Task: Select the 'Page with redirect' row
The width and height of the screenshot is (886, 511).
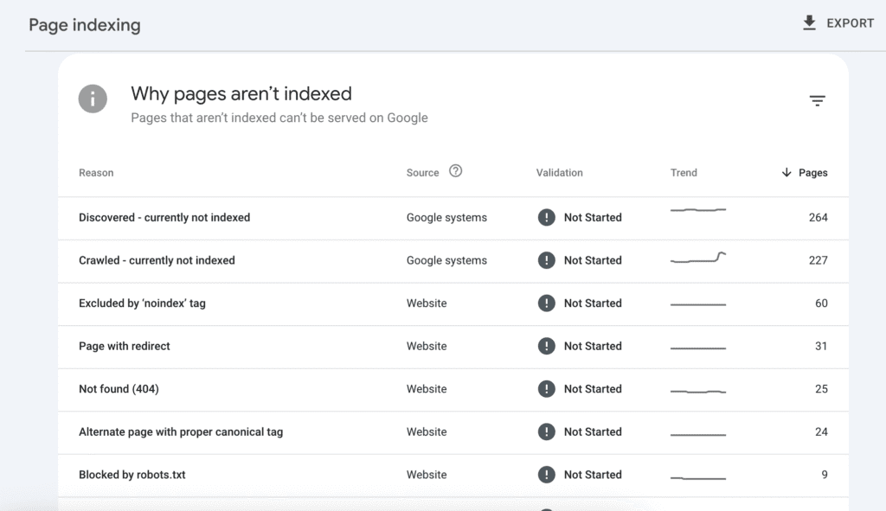Action: (125, 346)
